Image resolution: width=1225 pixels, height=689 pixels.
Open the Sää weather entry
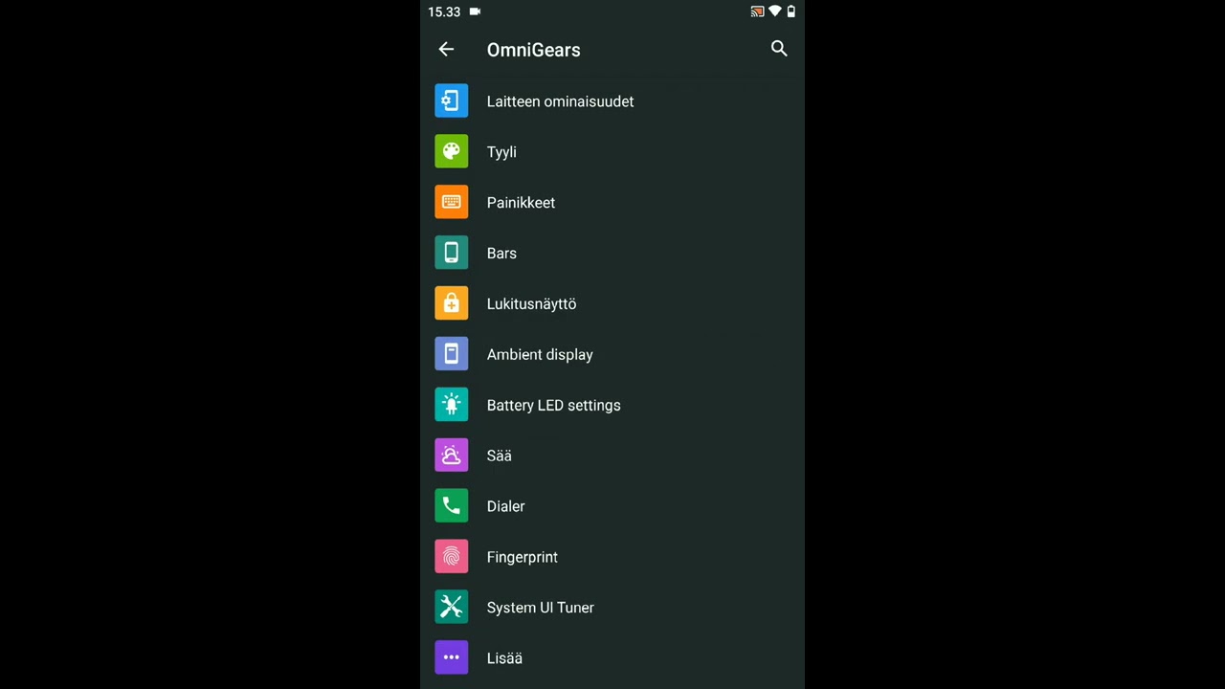pos(612,456)
